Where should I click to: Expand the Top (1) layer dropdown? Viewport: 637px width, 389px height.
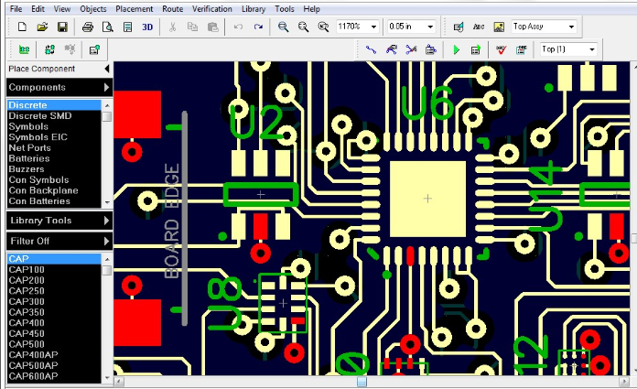(591, 49)
